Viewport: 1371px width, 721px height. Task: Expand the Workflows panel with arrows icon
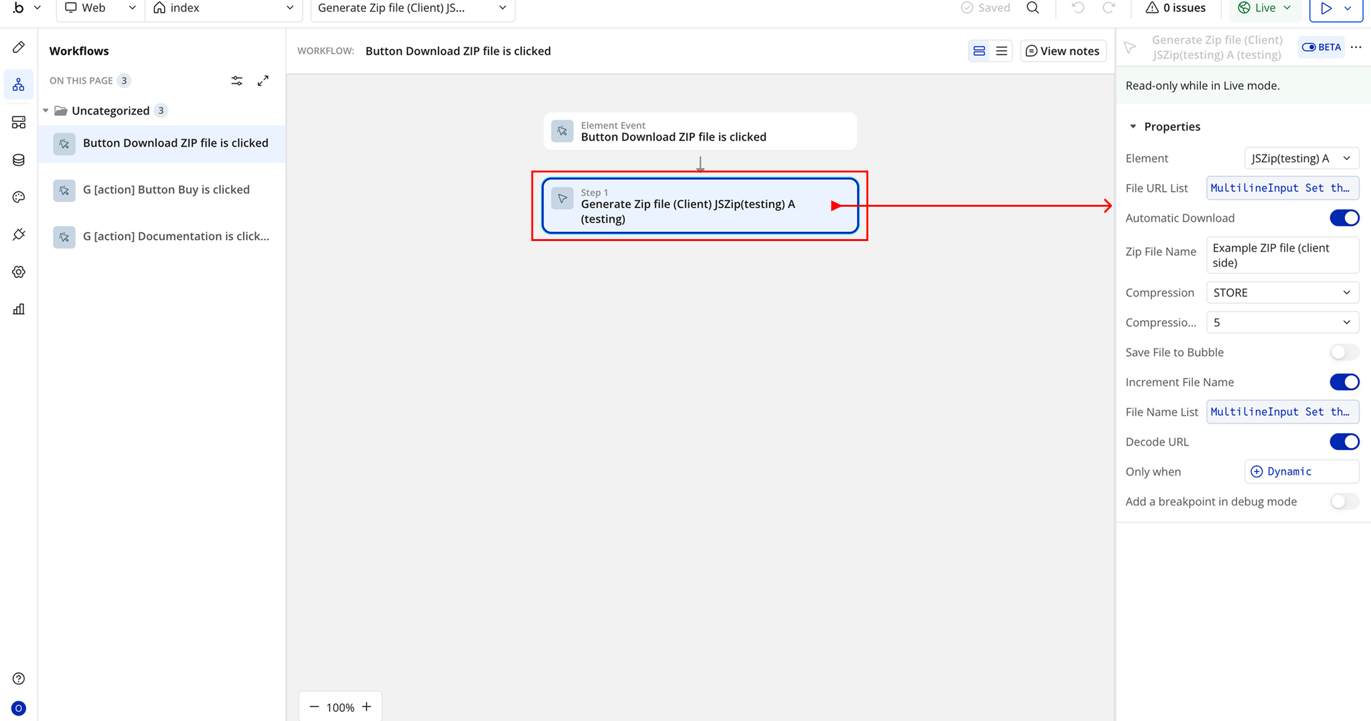[263, 80]
